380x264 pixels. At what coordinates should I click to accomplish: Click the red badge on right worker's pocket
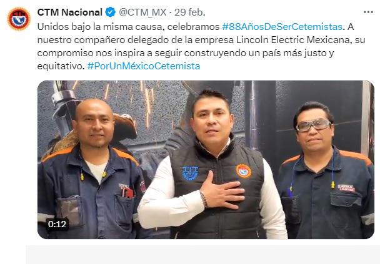346,188
